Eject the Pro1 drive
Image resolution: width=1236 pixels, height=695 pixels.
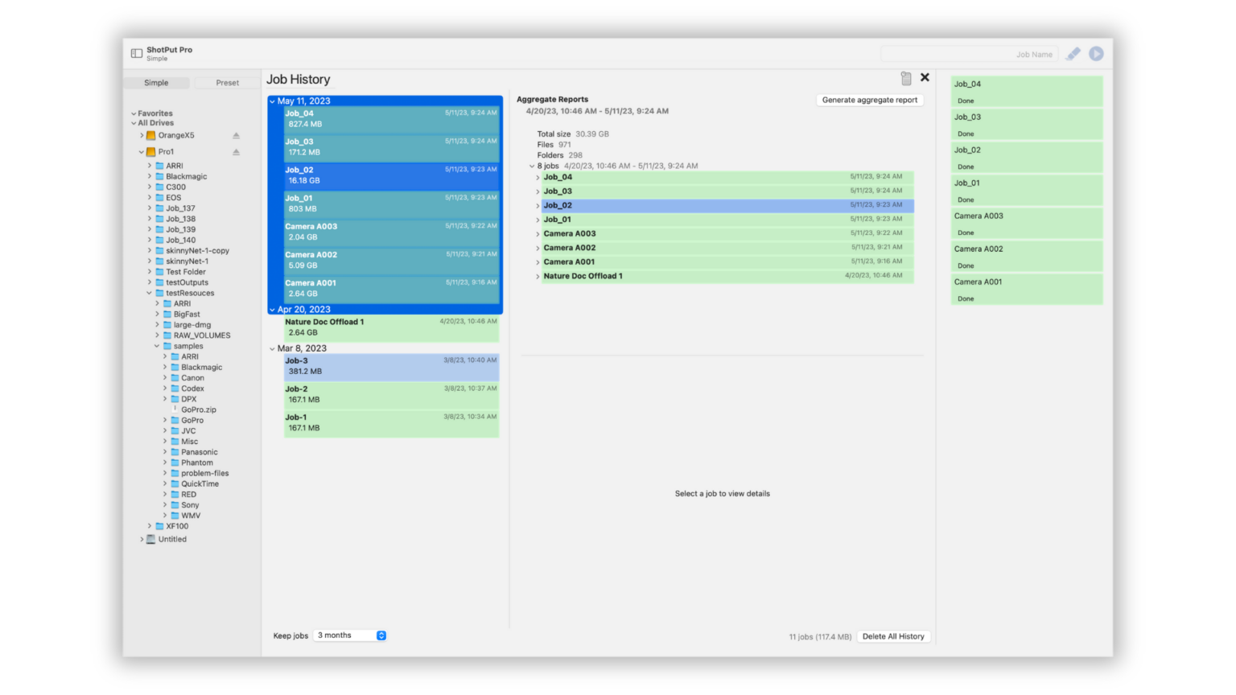(236, 151)
